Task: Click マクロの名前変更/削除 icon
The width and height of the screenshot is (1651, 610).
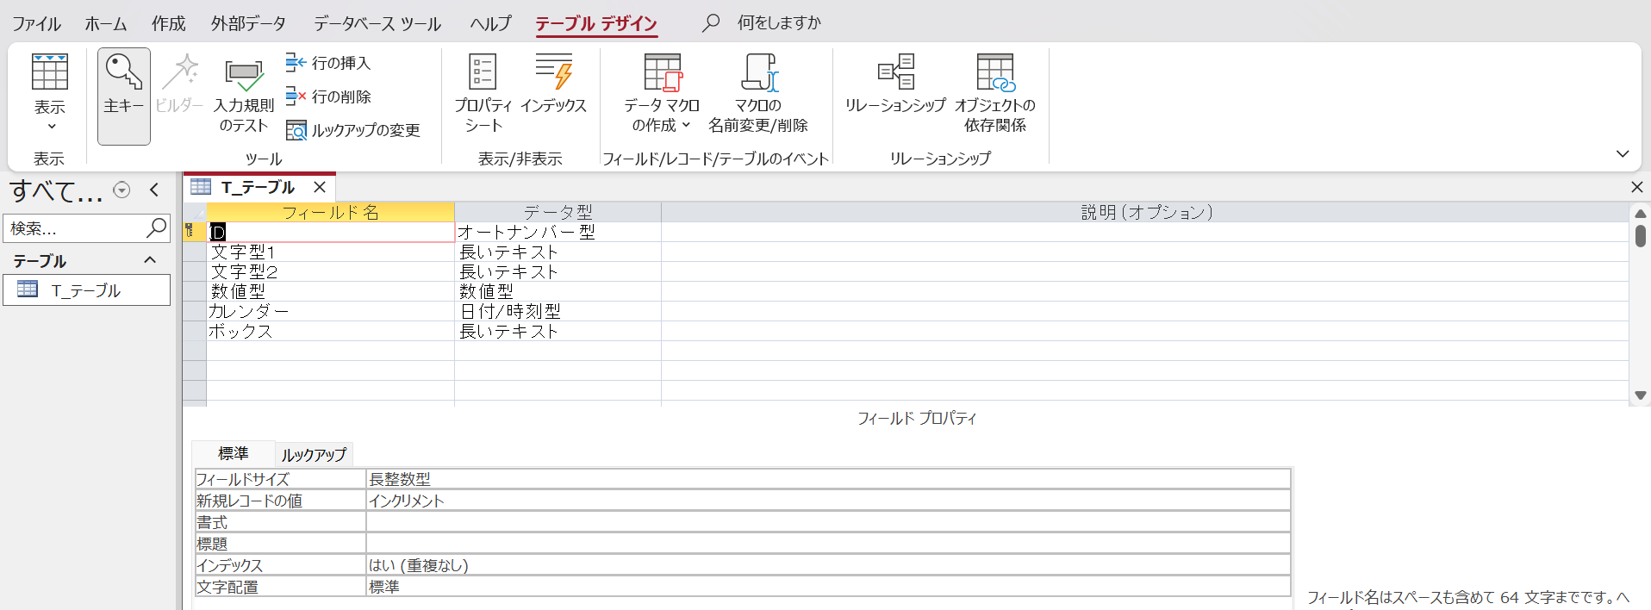Action: coord(758,94)
